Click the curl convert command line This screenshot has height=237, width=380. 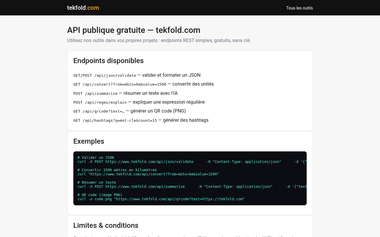coord(148,174)
